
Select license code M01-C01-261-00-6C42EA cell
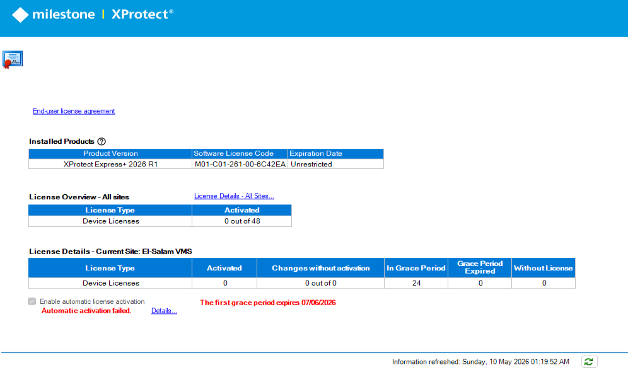(x=240, y=165)
